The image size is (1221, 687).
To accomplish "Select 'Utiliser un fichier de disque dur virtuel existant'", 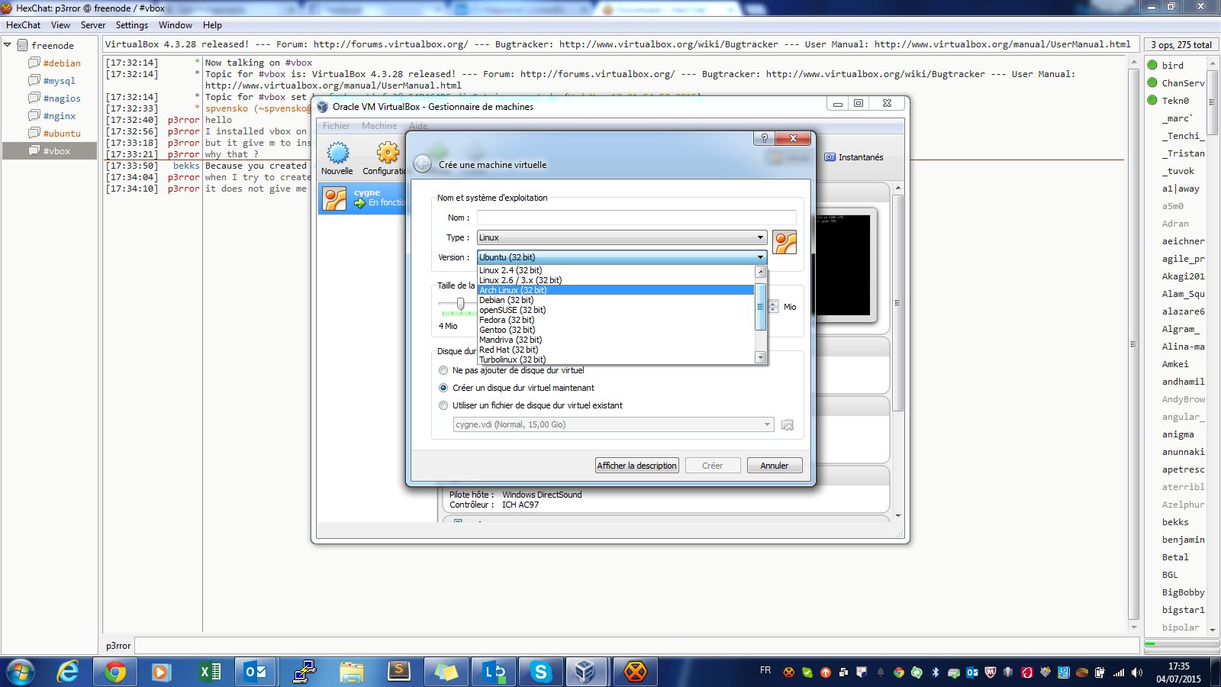I will 531,405.
